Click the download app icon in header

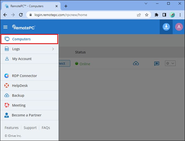click(166, 27)
